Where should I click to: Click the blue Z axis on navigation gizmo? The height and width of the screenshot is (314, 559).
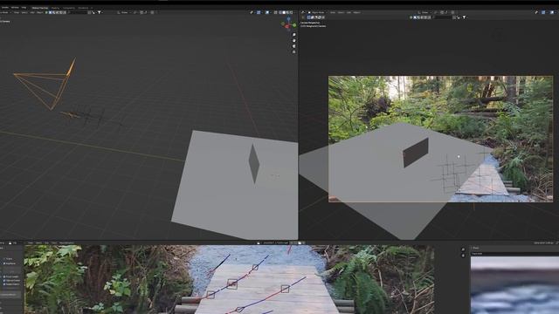(x=289, y=18)
